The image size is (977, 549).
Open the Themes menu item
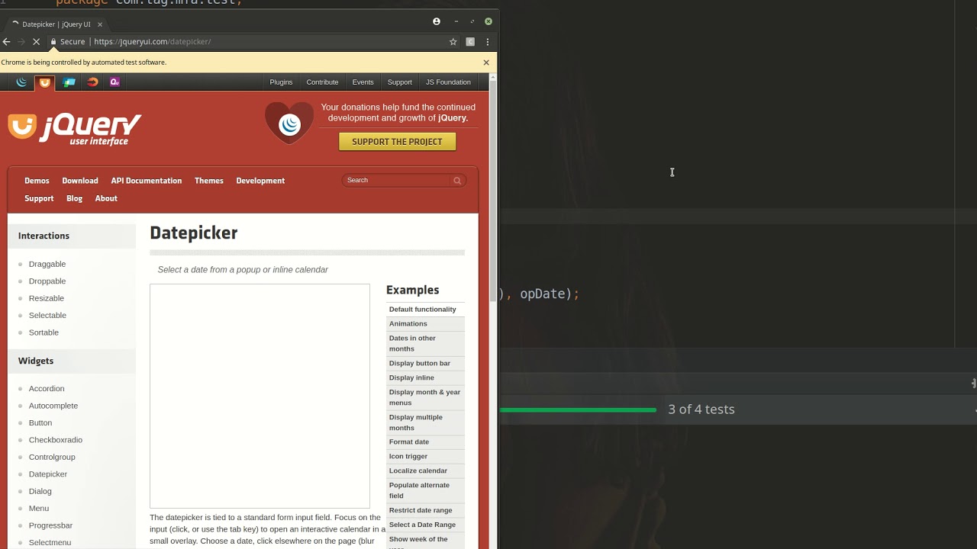[x=209, y=181]
